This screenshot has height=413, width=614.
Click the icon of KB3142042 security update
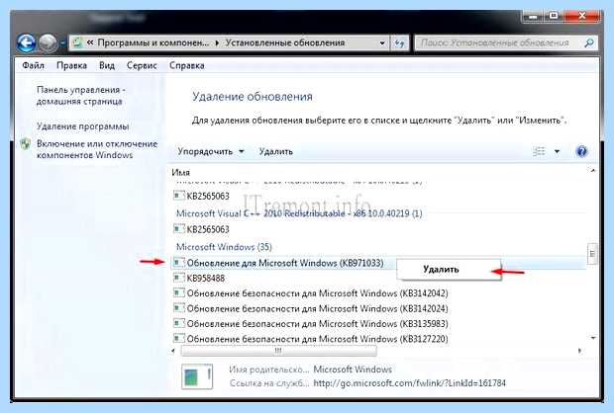coord(179,292)
